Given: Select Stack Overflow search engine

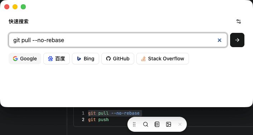Looking at the screenshot, I should [162, 59].
